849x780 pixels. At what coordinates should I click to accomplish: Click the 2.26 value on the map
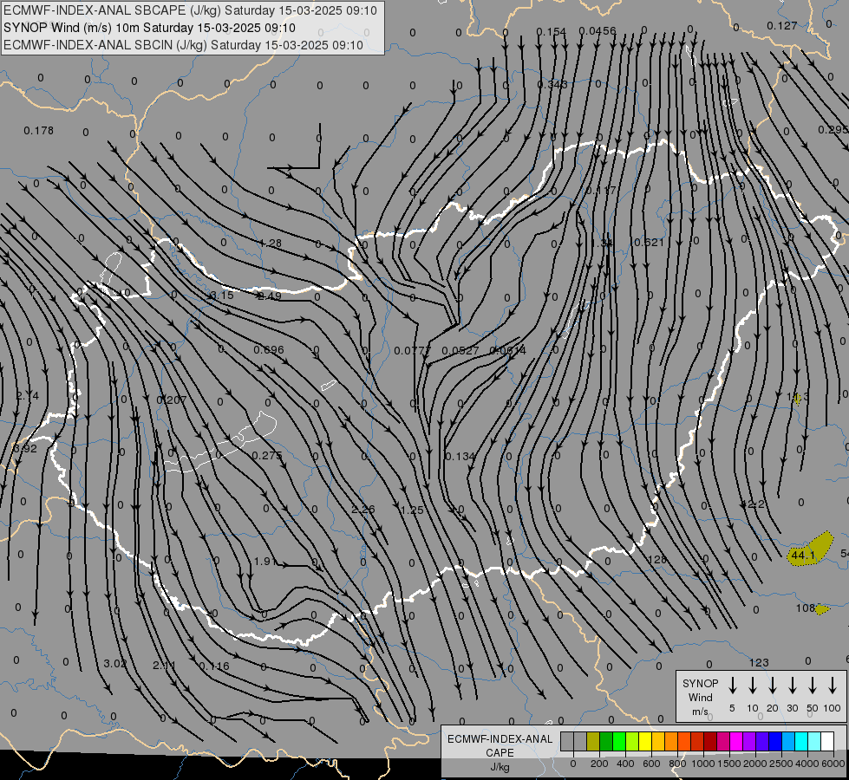(362, 510)
